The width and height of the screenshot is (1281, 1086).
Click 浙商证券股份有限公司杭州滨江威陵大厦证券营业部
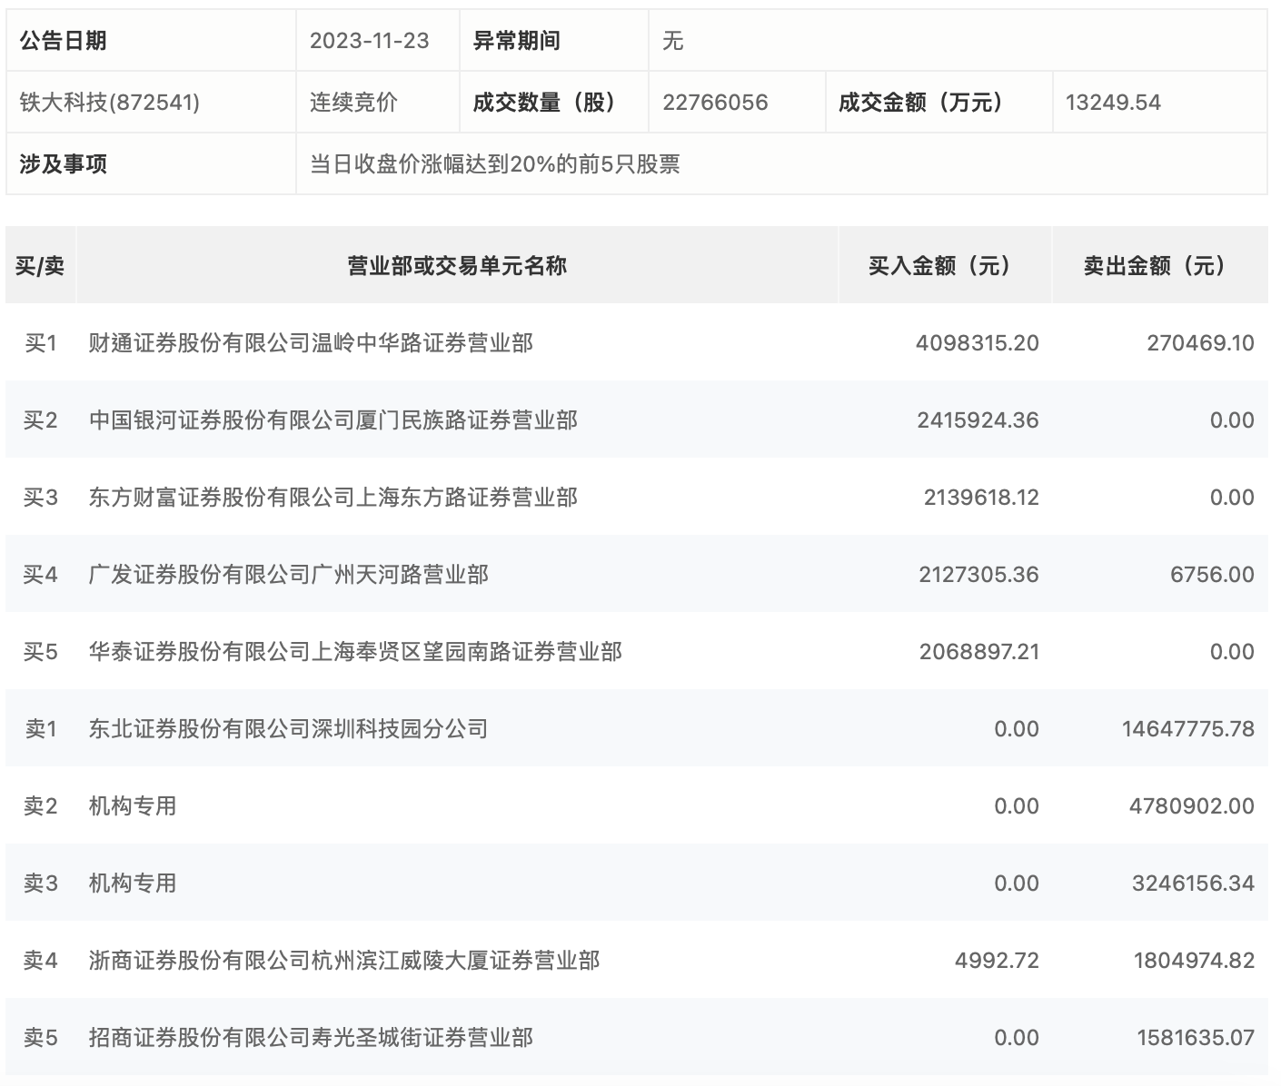[344, 961]
